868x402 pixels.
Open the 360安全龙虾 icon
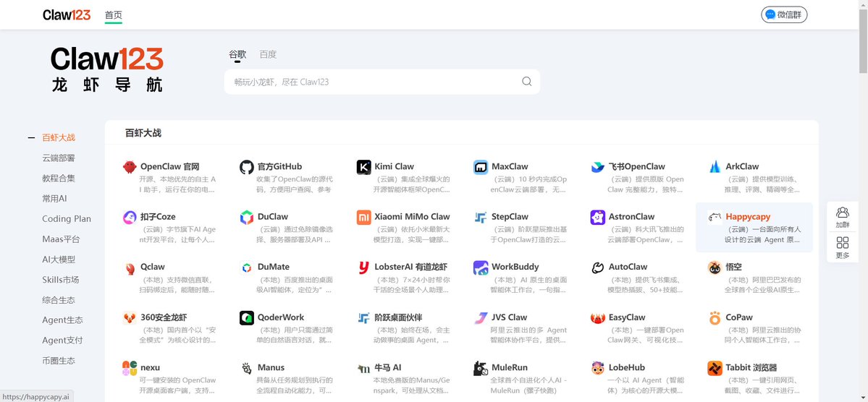pyautogui.click(x=130, y=318)
